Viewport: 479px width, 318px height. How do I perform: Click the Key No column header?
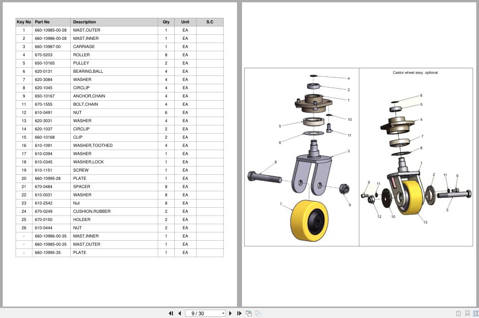pyautogui.click(x=24, y=22)
